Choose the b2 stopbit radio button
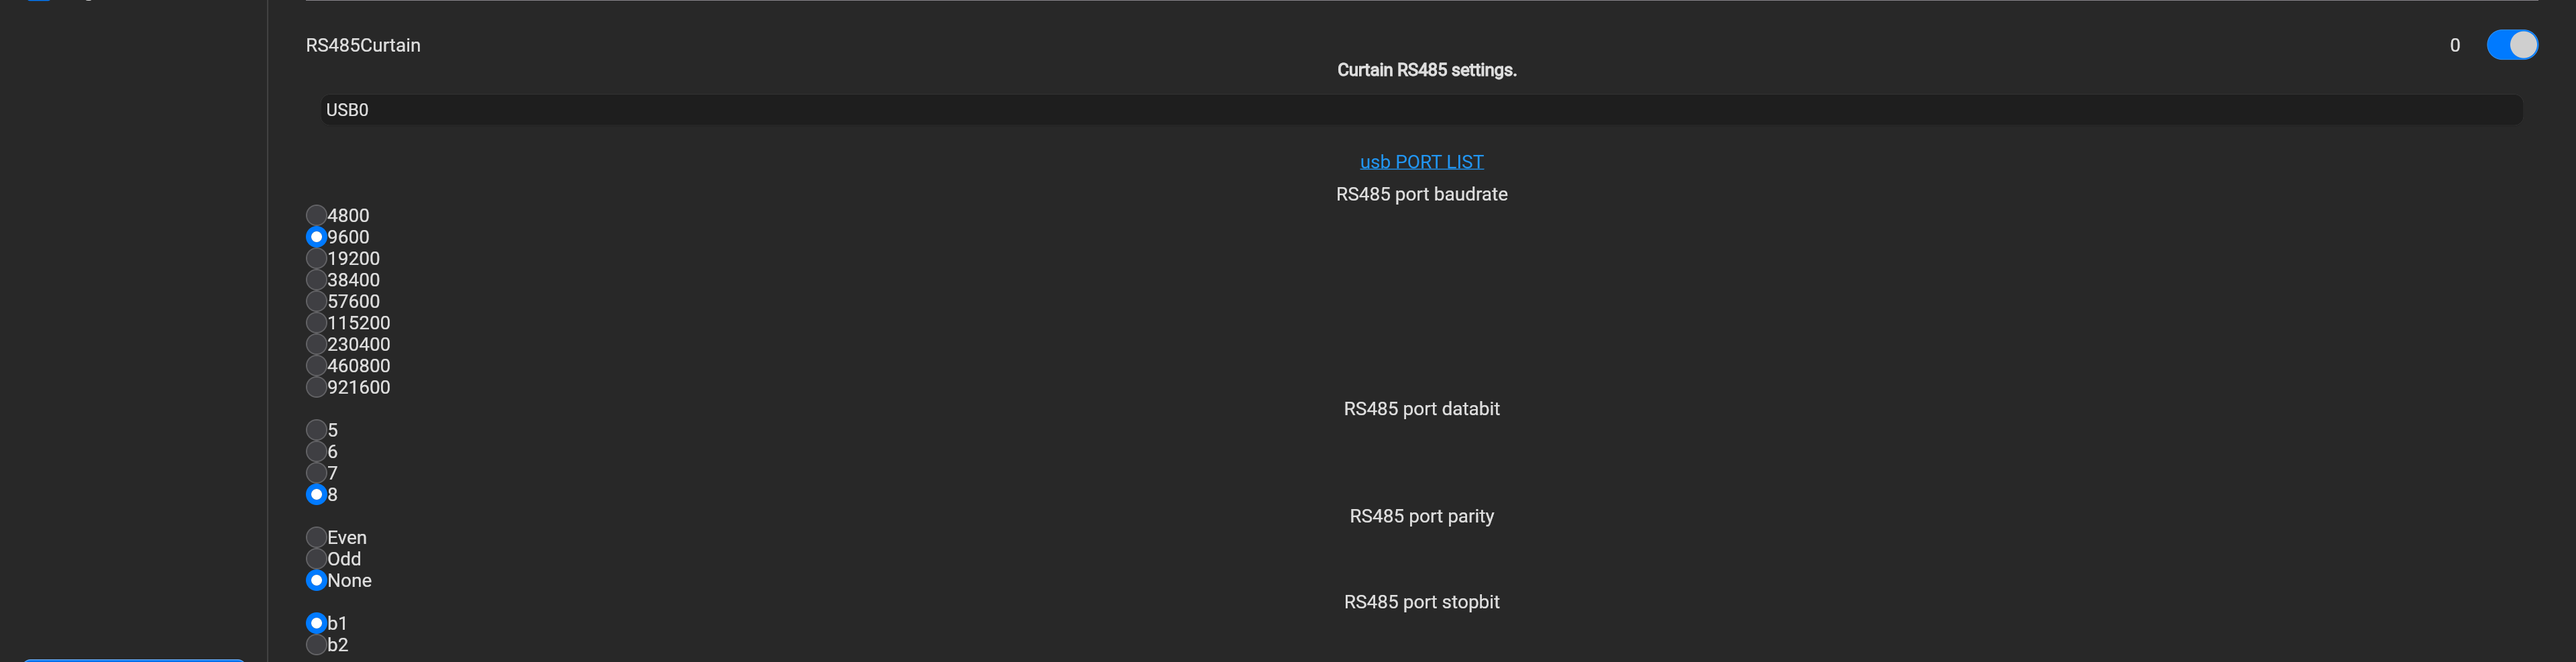Image resolution: width=2576 pixels, height=662 pixels. coord(316,645)
